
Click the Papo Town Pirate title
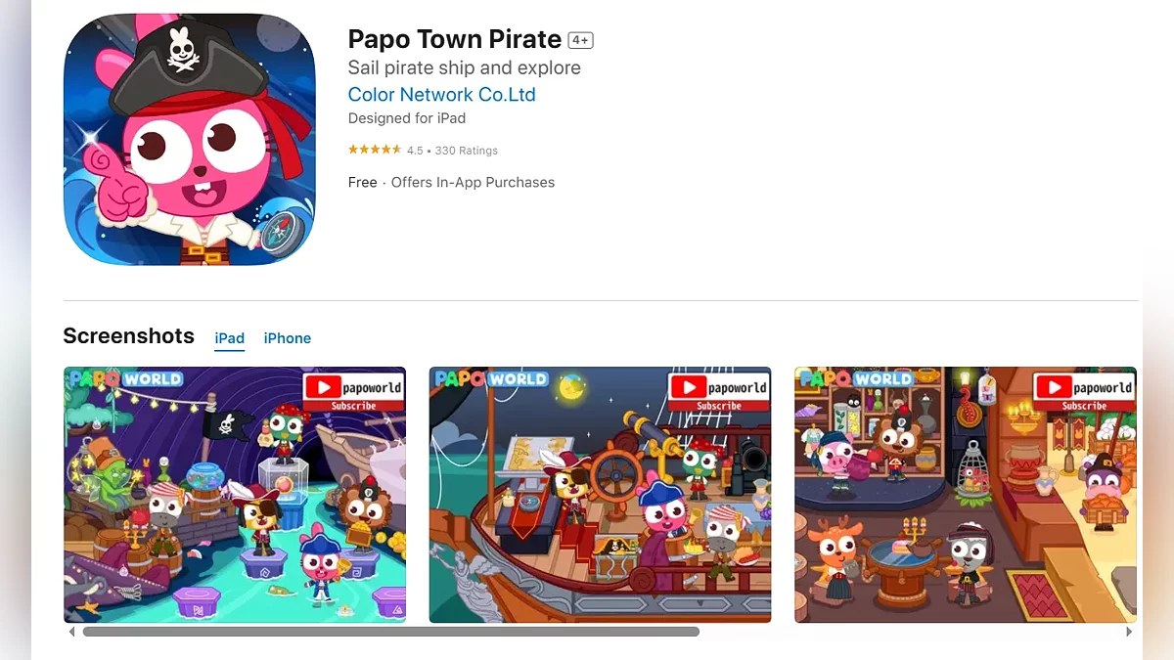(x=455, y=39)
